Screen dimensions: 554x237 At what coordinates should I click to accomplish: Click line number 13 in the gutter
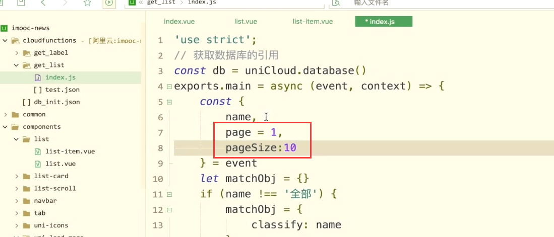[x=158, y=225]
